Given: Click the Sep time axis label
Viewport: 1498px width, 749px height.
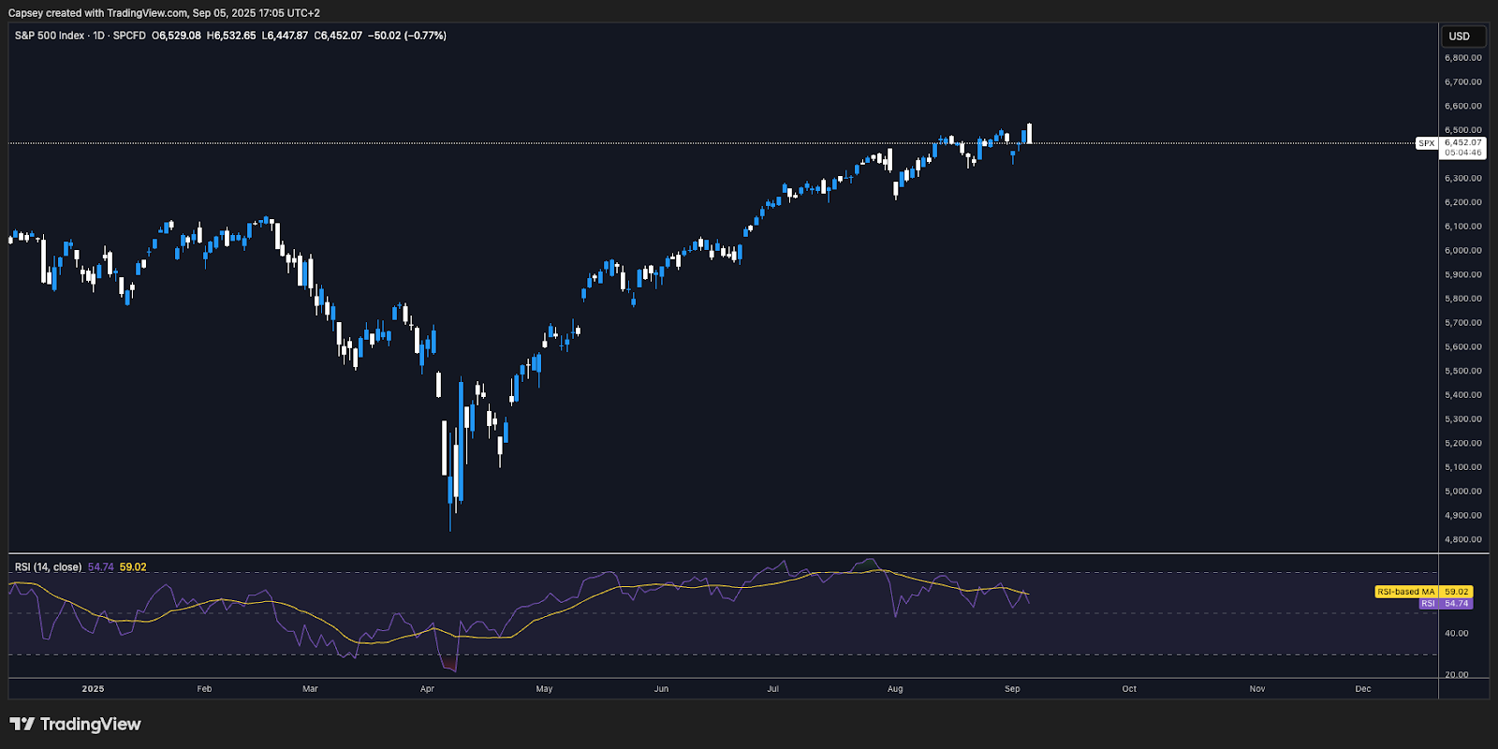Looking at the screenshot, I should point(1012,689).
